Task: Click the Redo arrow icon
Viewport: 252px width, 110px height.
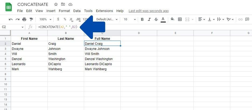Action: pos(17,19)
